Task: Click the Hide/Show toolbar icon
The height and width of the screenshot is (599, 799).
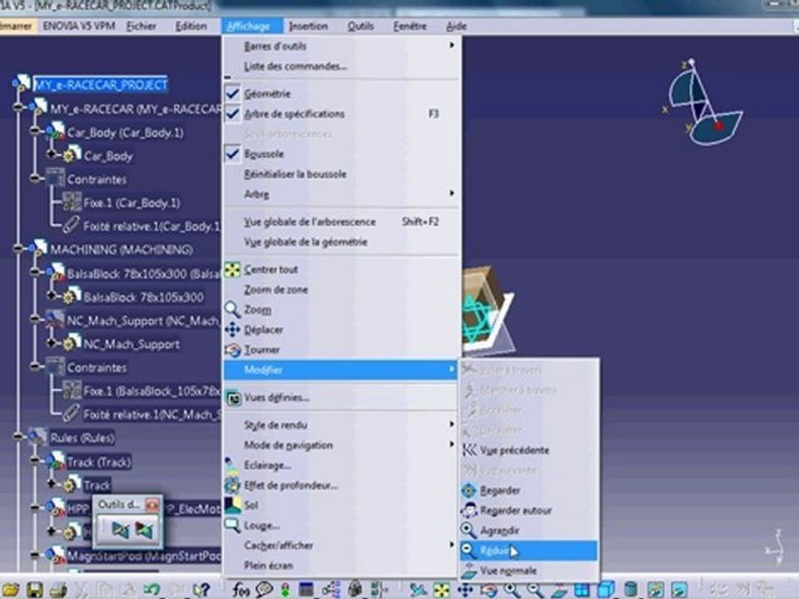Action: click(656, 591)
